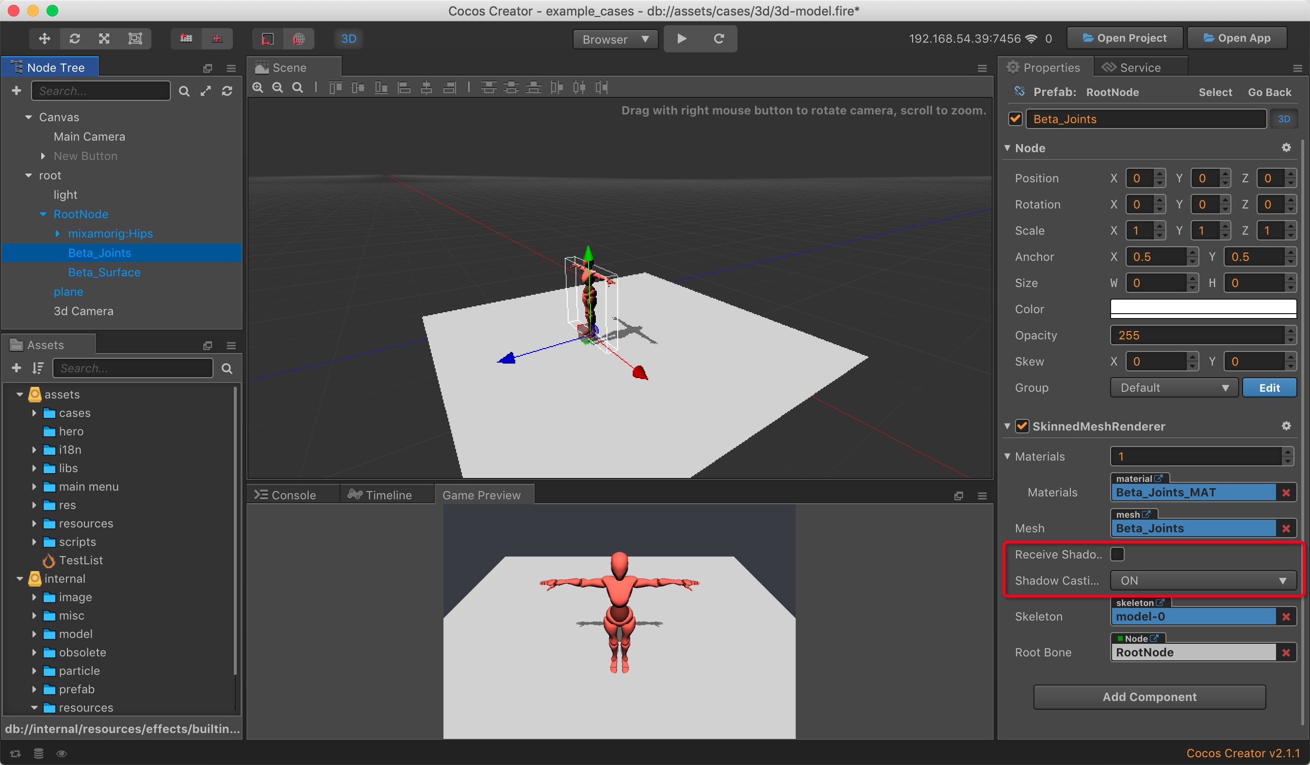
Task: Toggle Receive Shadows checkbox for Beta_Joints
Action: (1118, 554)
